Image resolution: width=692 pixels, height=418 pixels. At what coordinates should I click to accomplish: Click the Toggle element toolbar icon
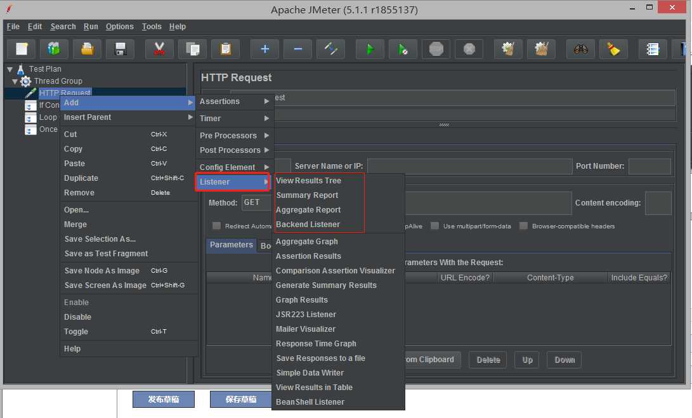tap(331, 49)
